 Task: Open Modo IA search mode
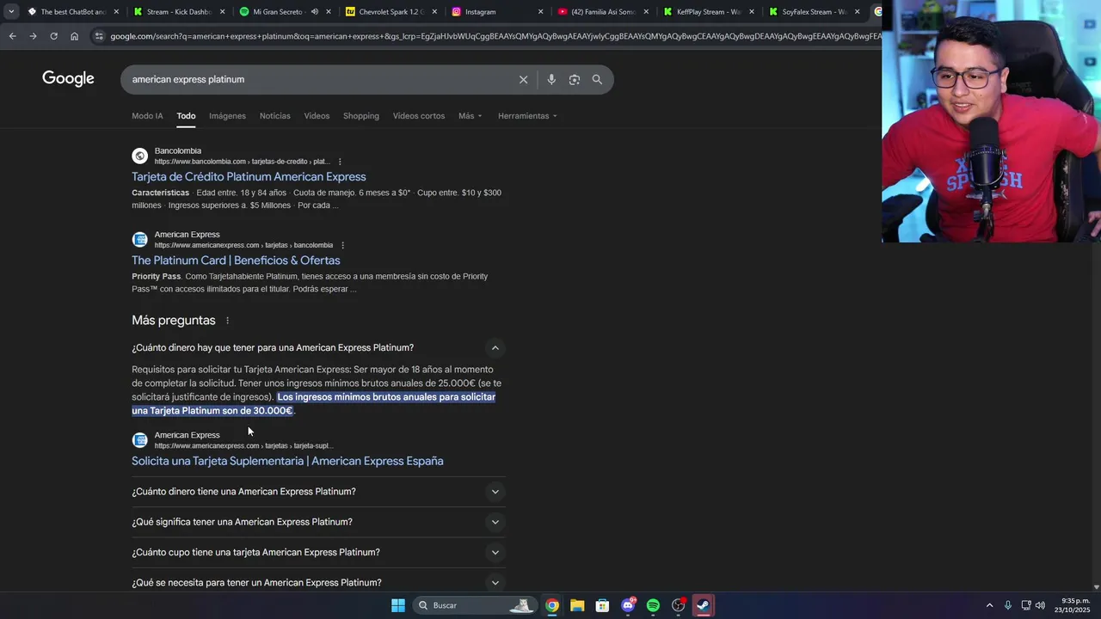coord(147,116)
